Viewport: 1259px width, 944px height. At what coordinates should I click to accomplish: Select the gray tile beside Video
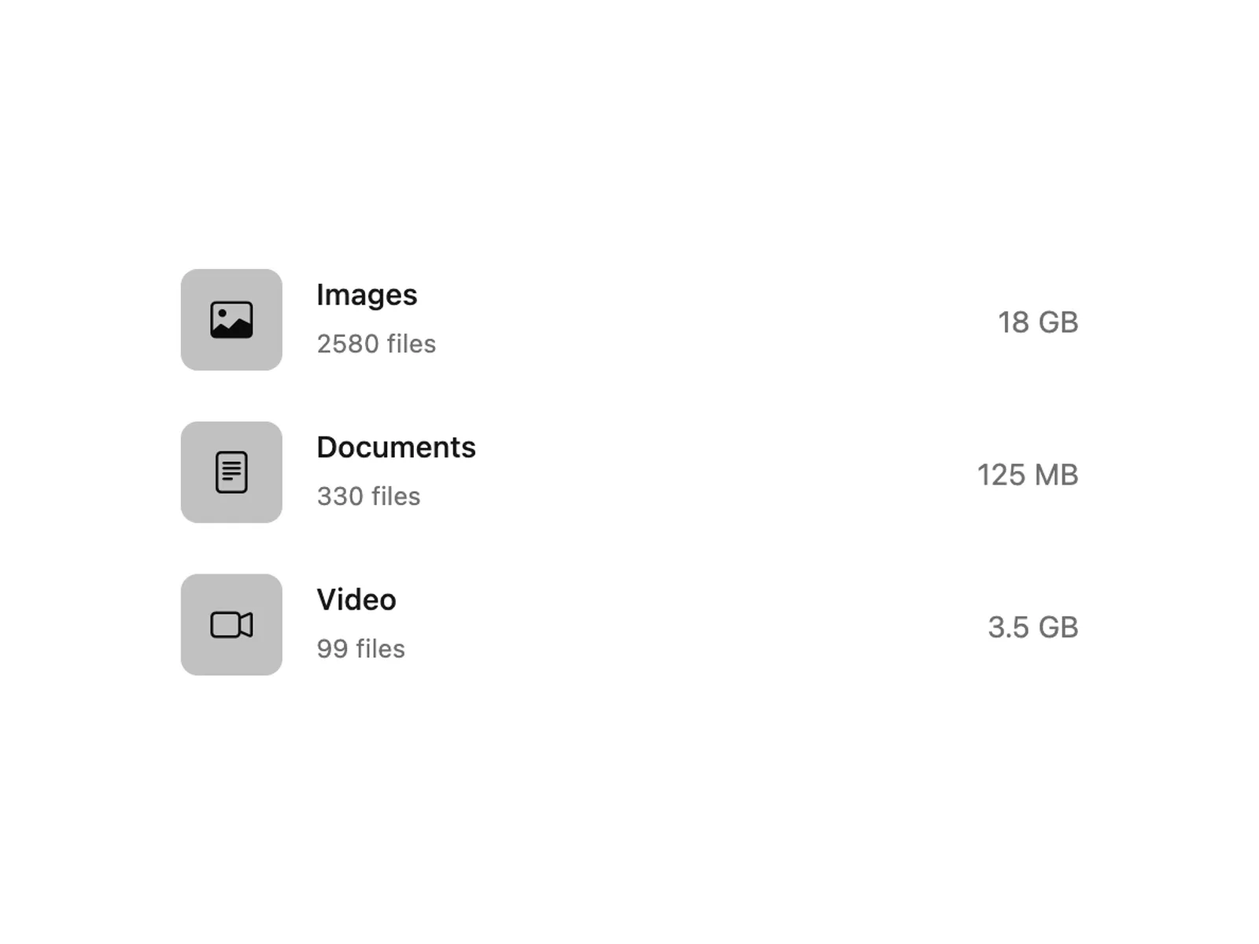231,625
